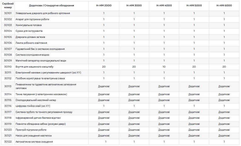Select serial number 30110 cell
The height and width of the screenshot is (146, 241).
pyautogui.click(x=8, y=67)
